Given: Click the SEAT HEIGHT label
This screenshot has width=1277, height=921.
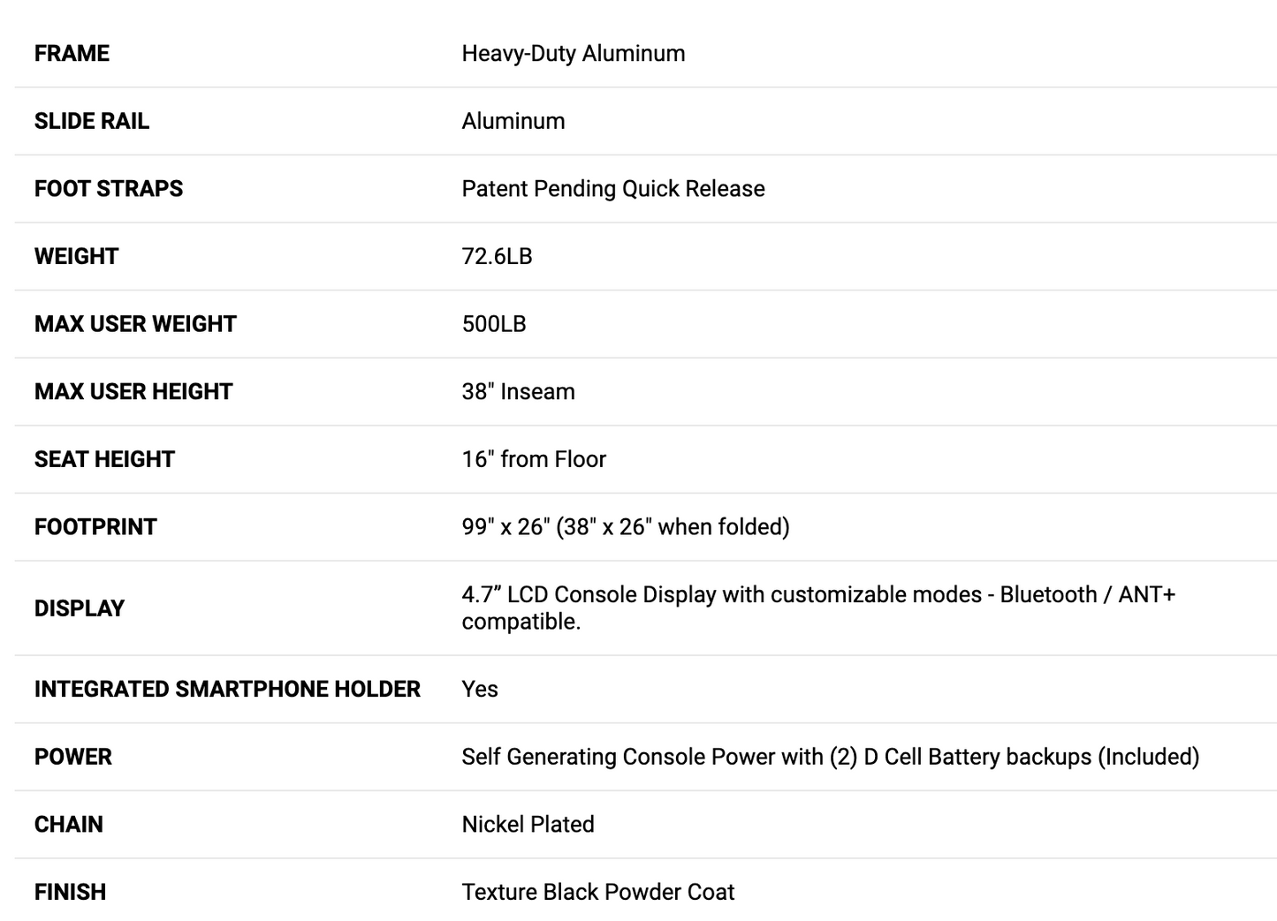Looking at the screenshot, I should click(x=104, y=459).
